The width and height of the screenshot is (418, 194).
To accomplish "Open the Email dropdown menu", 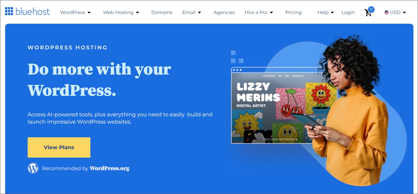I will (x=192, y=12).
